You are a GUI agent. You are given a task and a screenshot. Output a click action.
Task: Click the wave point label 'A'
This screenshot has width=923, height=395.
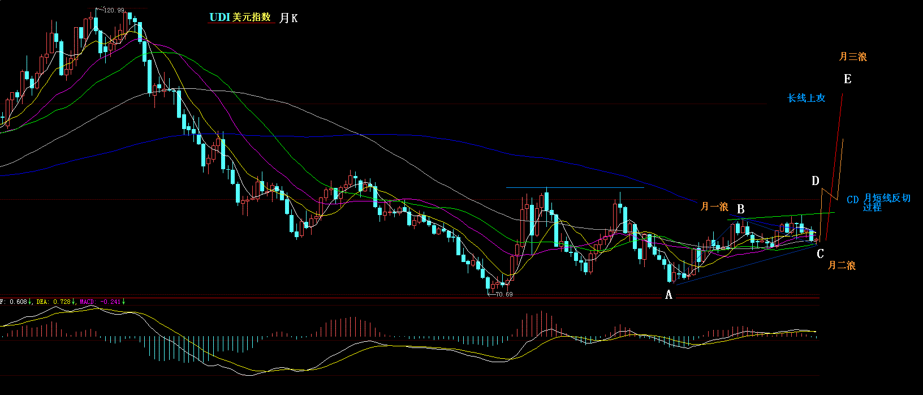point(668,295)
